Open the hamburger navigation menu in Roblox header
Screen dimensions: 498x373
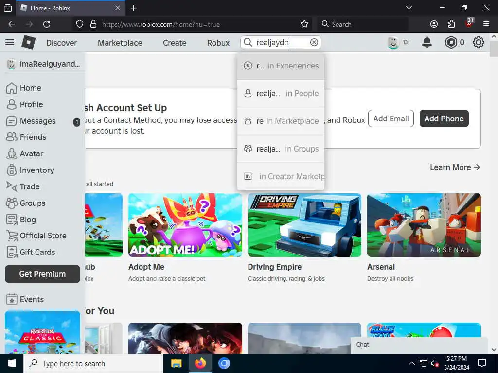[x=10, y=42]
